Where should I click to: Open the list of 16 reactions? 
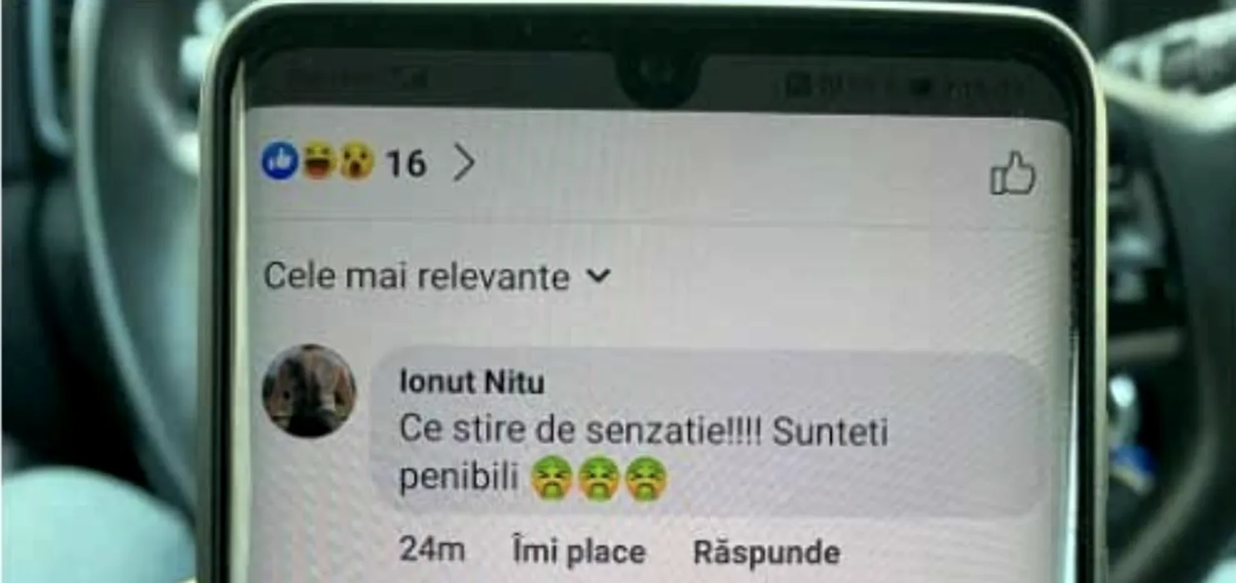coord(406,163)
